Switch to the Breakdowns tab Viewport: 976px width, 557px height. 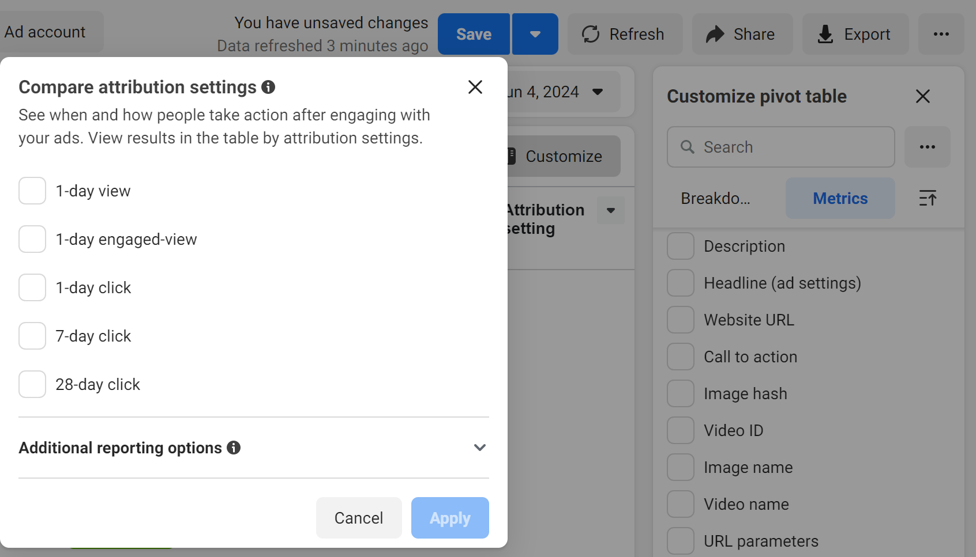tap(715, 198)
